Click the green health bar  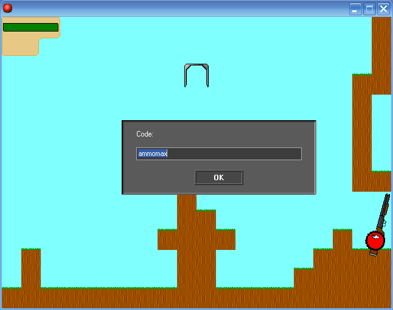coord(30,27)
